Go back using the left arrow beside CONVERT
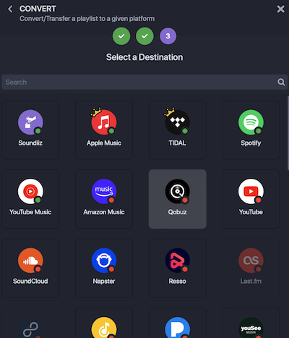The width and height of the screenshot is (289, 338). (x=10, y=9)
